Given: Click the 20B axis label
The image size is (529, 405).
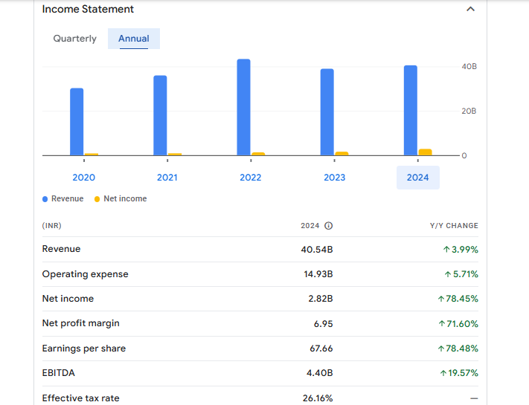Looking at the screenshot, I should (x=469, y=111).
